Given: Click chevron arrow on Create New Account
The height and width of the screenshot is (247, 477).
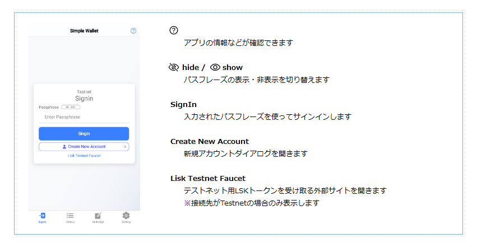Looking at the screenshot, I should tap(125, 147).
